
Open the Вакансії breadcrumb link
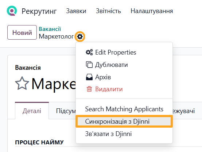(x=50, y=29)
